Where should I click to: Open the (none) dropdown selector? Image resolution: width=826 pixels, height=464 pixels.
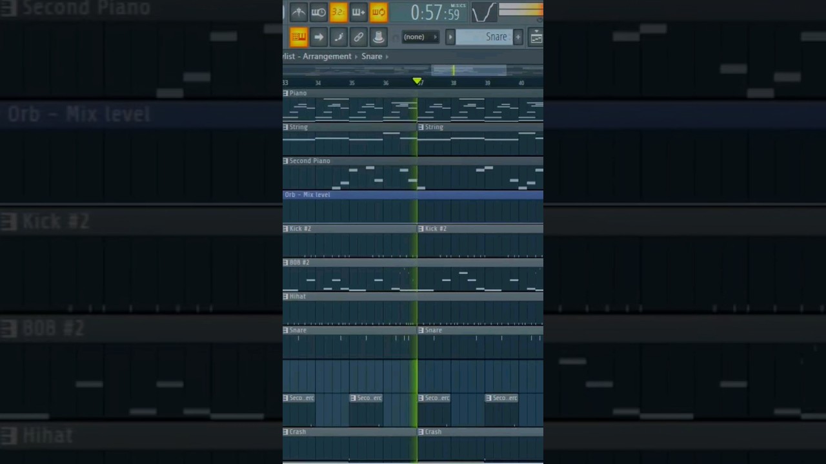click(420, 37)
